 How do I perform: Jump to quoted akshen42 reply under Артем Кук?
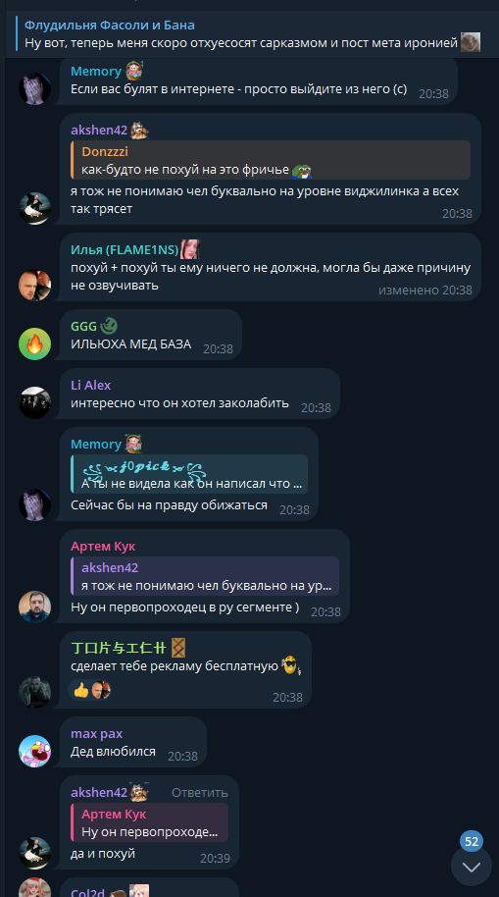205,576
